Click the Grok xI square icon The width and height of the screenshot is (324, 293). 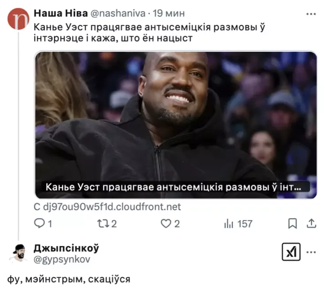tap(291, 252)
